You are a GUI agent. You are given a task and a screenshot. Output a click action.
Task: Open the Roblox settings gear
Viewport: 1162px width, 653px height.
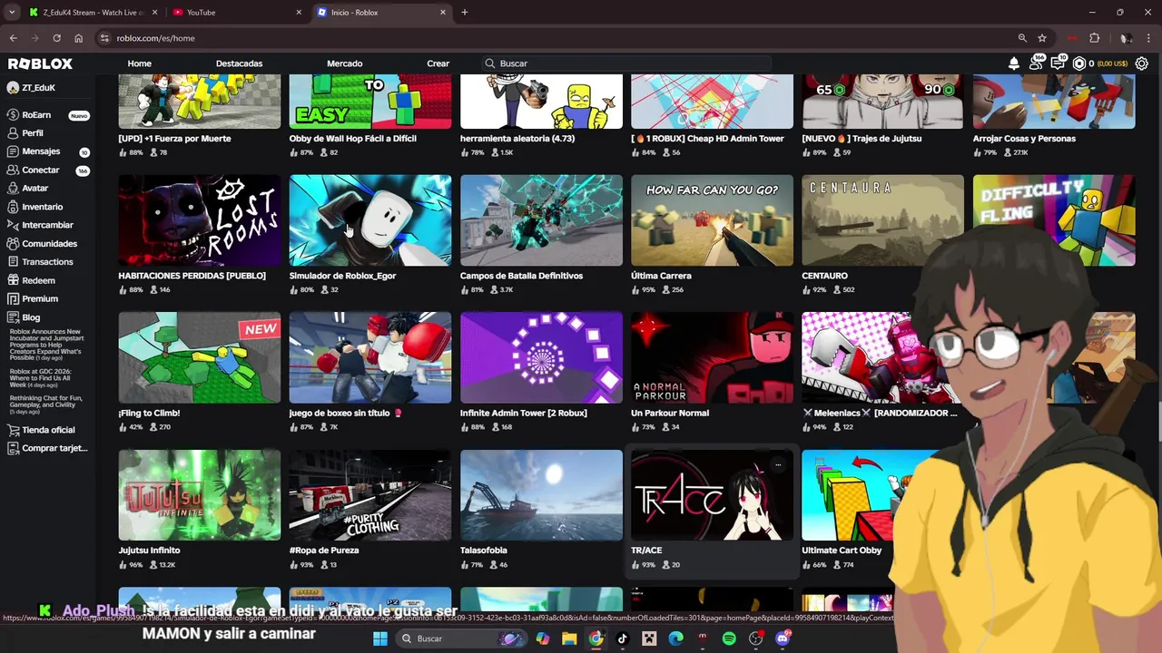[1142, 63]
